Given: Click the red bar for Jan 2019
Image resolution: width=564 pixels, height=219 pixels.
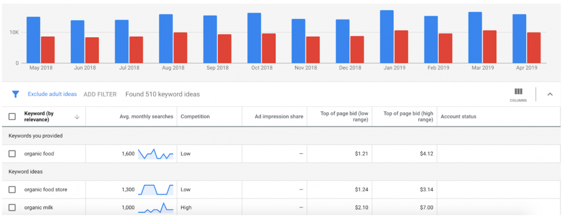Looking at the screenshot, I should click(401, 47).
